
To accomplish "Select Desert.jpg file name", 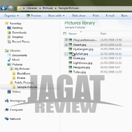I will [x=79, y=45].
